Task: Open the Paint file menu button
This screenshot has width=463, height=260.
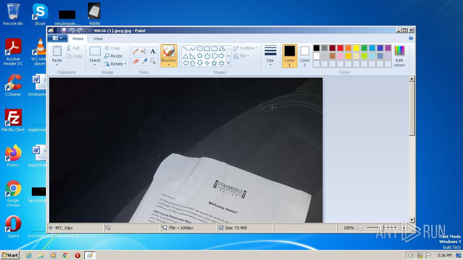Action: (x=58, y=38)
